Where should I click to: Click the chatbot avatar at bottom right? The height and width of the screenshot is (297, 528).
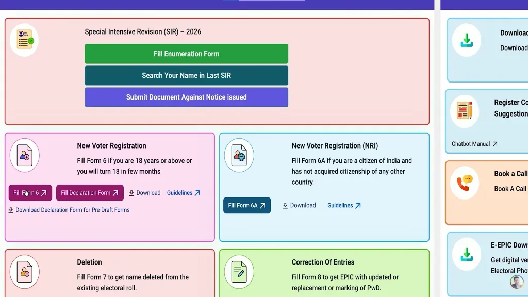tap(517, 282)
